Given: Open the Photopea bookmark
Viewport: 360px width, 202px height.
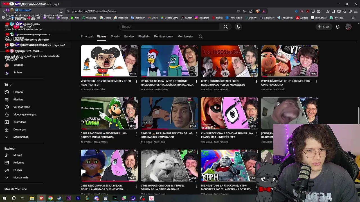Looking at the screenshot, I should (x=336, y=18).
